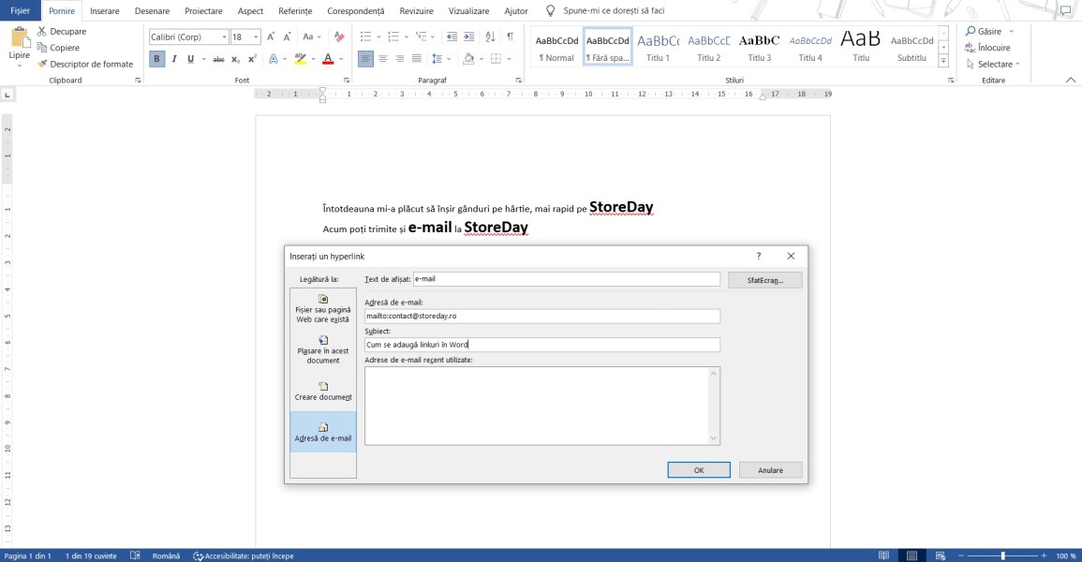Viewport: 1082px width, 562px height.
Task: Open numbered list icon
Action: (x=393, y=37)
